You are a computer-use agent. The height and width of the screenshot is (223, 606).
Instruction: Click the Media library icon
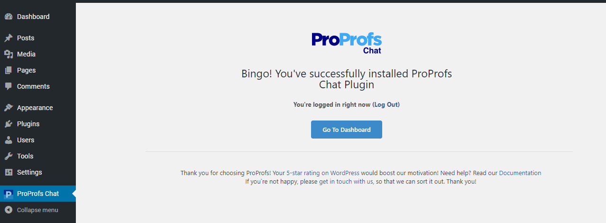tap(9, 54)
